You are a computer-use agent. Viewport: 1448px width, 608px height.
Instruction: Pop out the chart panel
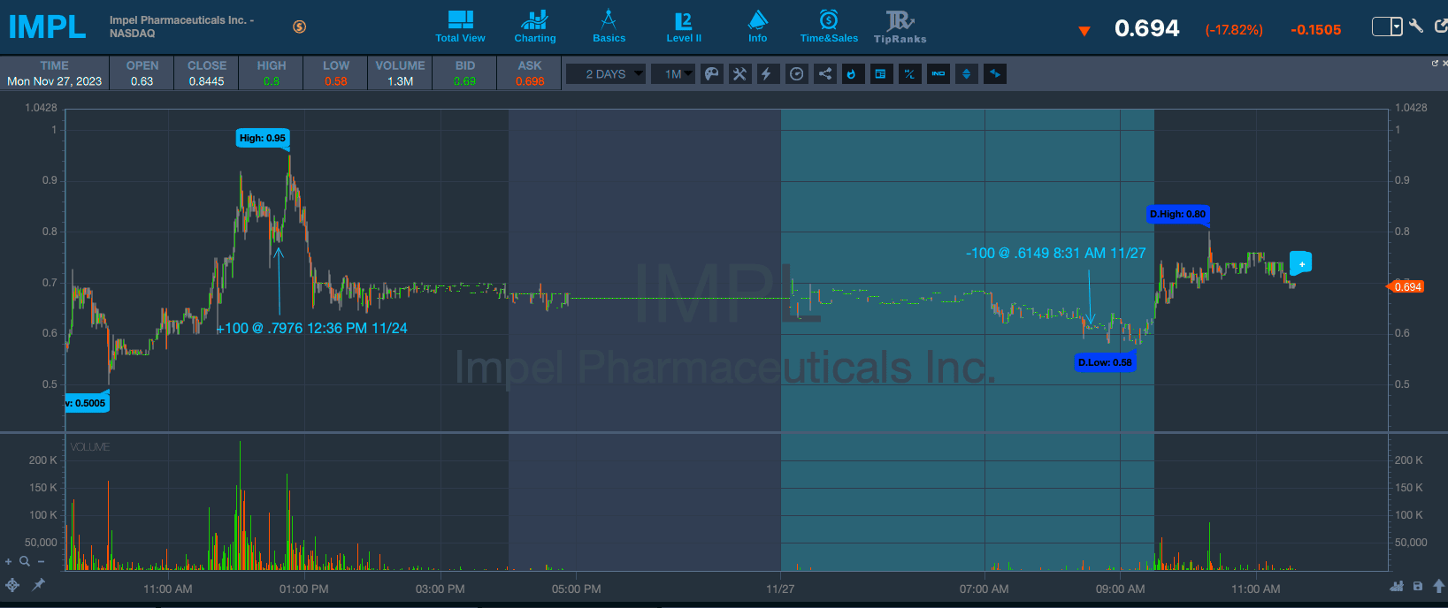[x=1435, y=64]
